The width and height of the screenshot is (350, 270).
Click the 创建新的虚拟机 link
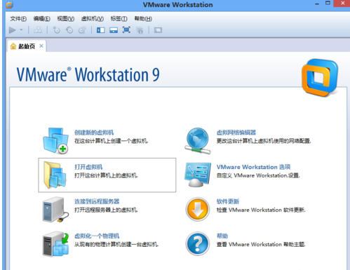click(x=94, y=133)
